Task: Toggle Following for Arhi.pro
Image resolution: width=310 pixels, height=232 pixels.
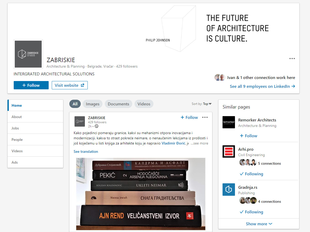Action: (x=251, y=174)
